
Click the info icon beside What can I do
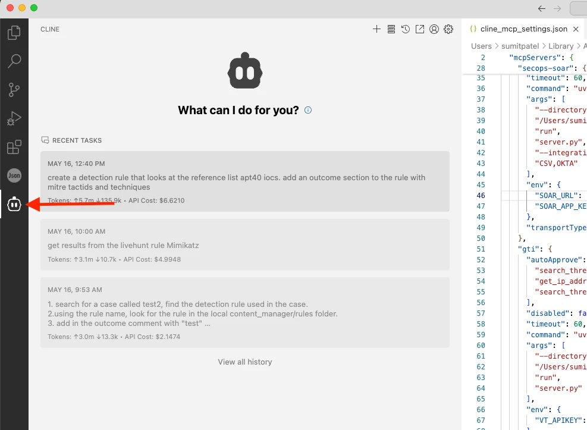(307, 110)
